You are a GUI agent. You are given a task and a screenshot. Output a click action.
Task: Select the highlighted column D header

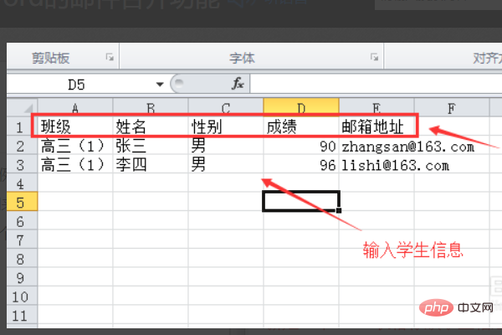pos(301,106)
